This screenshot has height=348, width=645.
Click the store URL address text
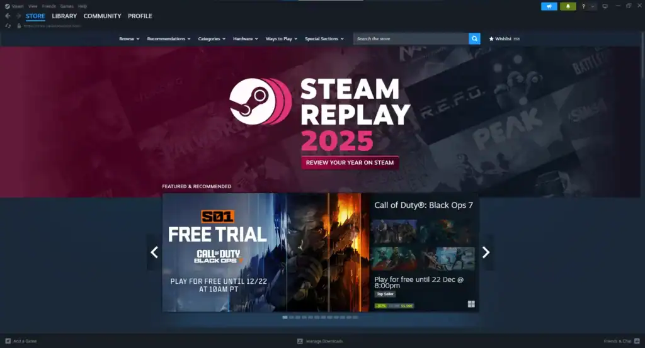coord(52,25)
